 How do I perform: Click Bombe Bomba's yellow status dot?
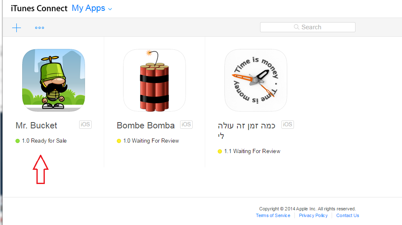pyautogui.click(x=119, y=141)
